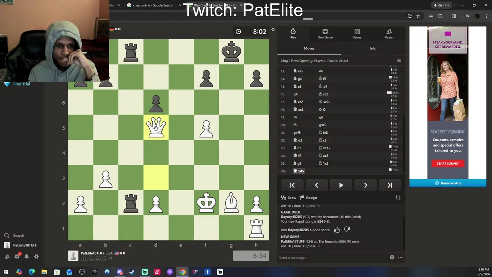
Task: Jump to first move of the game
Action: pos(292,185)
